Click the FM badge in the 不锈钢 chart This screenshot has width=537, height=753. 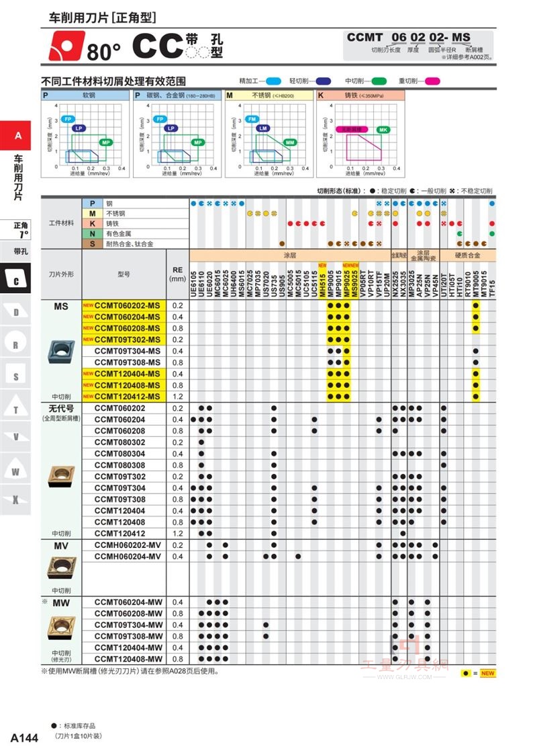point(252,119)
